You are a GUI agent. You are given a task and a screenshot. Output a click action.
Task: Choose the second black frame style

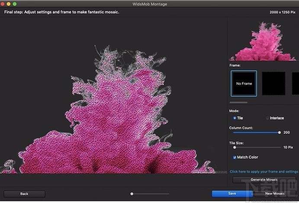273,83
